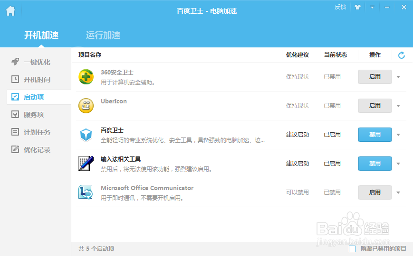Select the 360安全卫士 item name
This screenshot has width=413, height=256.
(117, 73)
